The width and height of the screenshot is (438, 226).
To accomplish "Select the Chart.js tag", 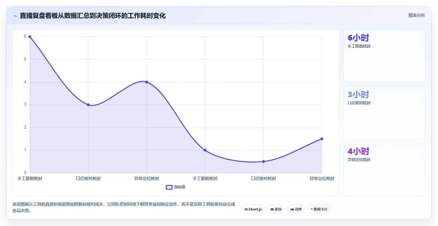I will click(x=253, y=209).
